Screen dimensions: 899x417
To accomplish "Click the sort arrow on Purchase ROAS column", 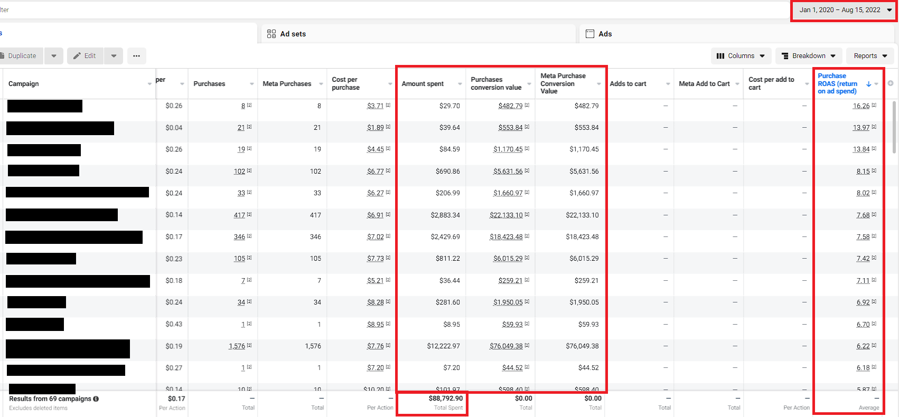I will click(x=869, y=84).
